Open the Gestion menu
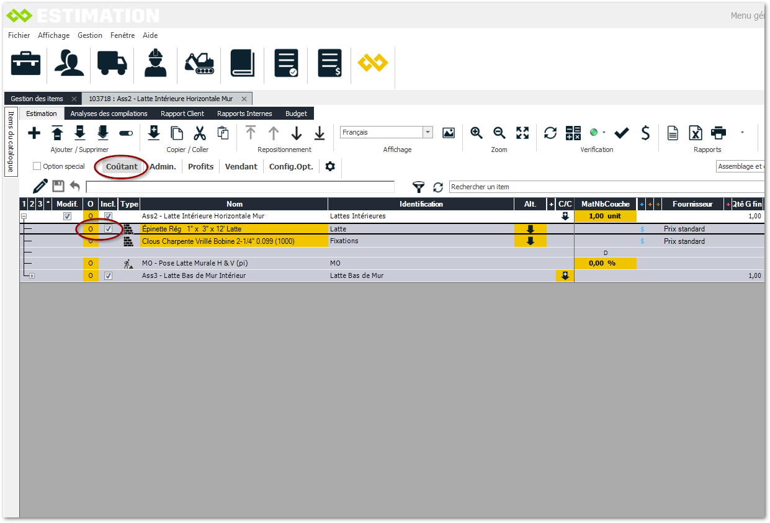The image size is (770, 523). tap(90, 35)
